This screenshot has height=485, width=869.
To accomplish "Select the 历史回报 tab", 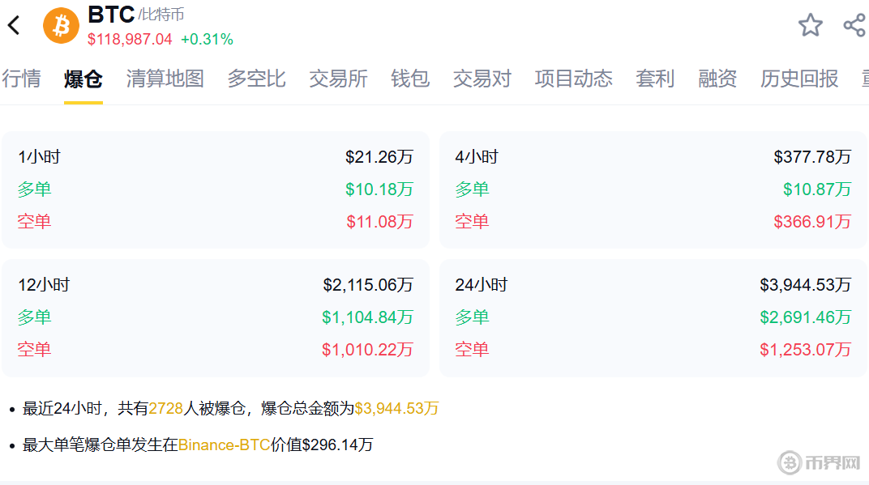I will 799,79.
